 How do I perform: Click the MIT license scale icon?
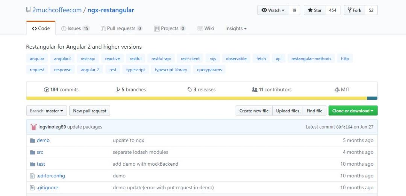coord(337,90)
